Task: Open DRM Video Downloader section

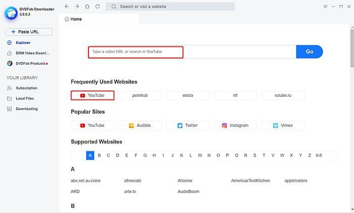Action: point(32,53)
